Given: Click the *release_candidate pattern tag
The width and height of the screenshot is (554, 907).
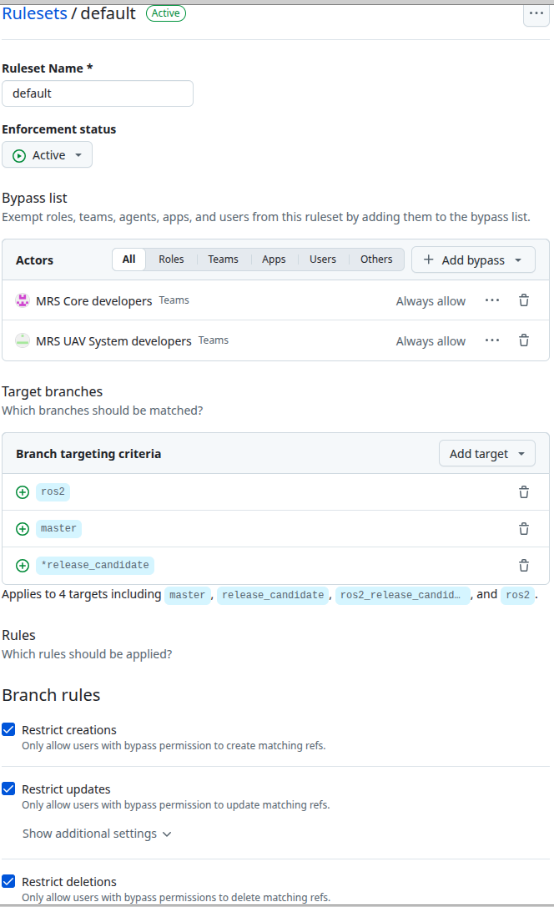Looking at the screenshot, I should tap(95, 565).
